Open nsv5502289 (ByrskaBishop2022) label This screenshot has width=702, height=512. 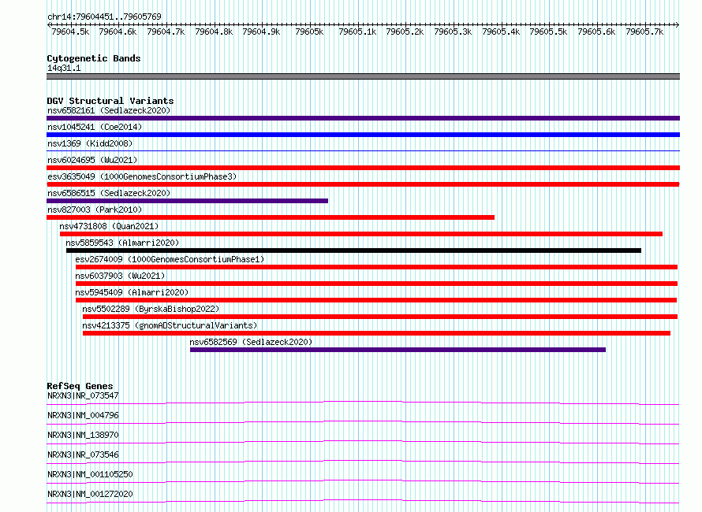(x=151, y=309)
